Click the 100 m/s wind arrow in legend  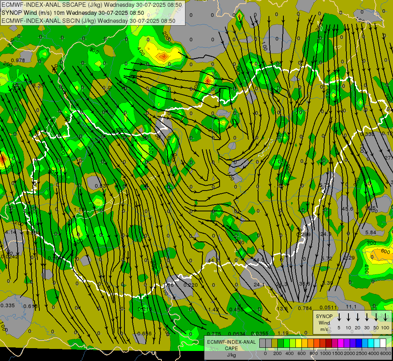tap(385, 317)
